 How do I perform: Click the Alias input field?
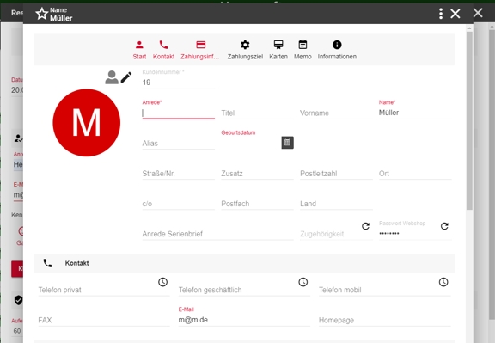click(x=179, y=144)
